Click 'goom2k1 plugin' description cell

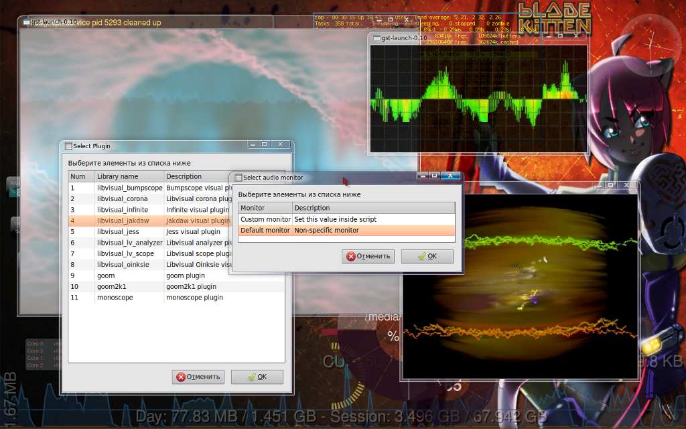click(191, 287)
